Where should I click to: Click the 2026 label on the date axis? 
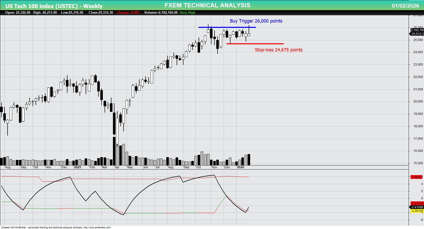point(241,167)
